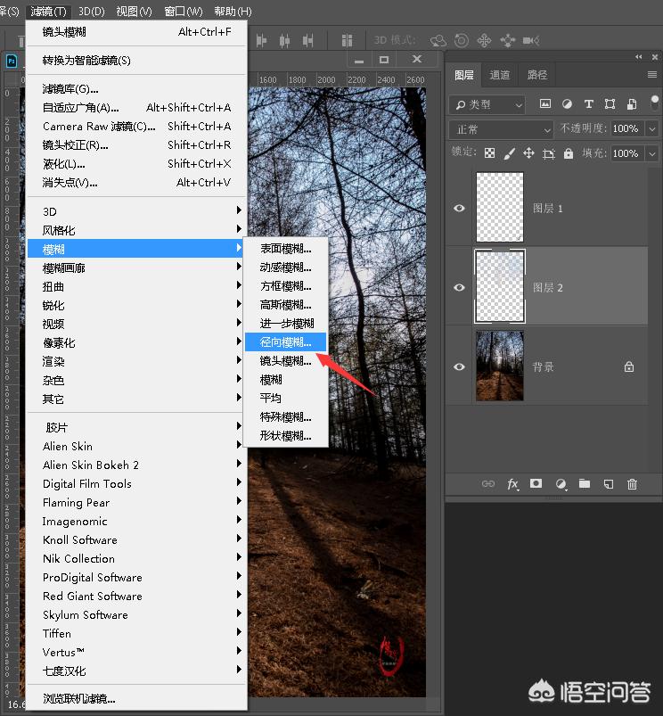The width and height of the screenshot is (663, 716).
Task: Expand the 模糊画廊 submenu
Action: click(x=137, y=267)
